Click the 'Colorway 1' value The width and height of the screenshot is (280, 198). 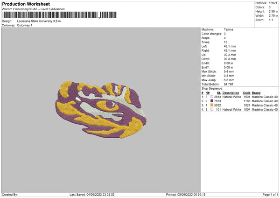pos(25,25)
